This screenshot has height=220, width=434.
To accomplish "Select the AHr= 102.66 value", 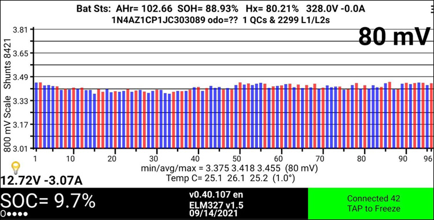I will click(x=144, y=9).
